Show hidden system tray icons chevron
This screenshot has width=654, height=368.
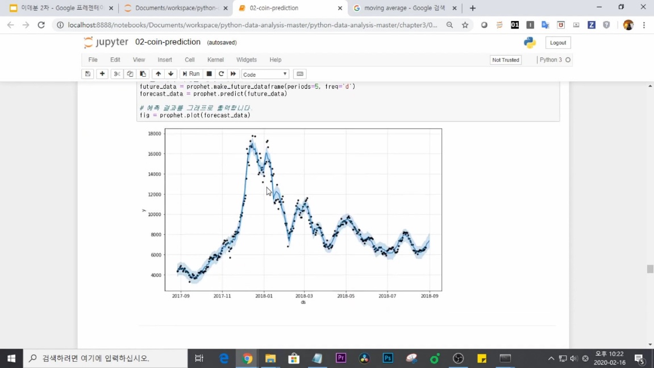(551, 358)
